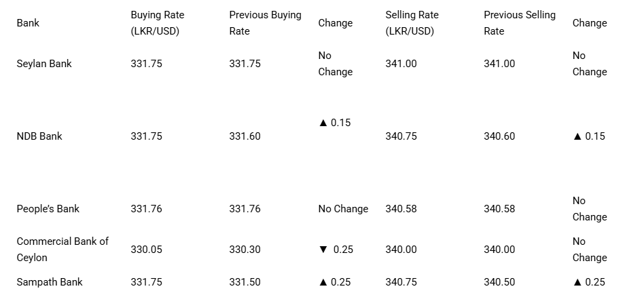
Task: Click NDB Bank previous selling rate 340.60
Action: point(499,136)
